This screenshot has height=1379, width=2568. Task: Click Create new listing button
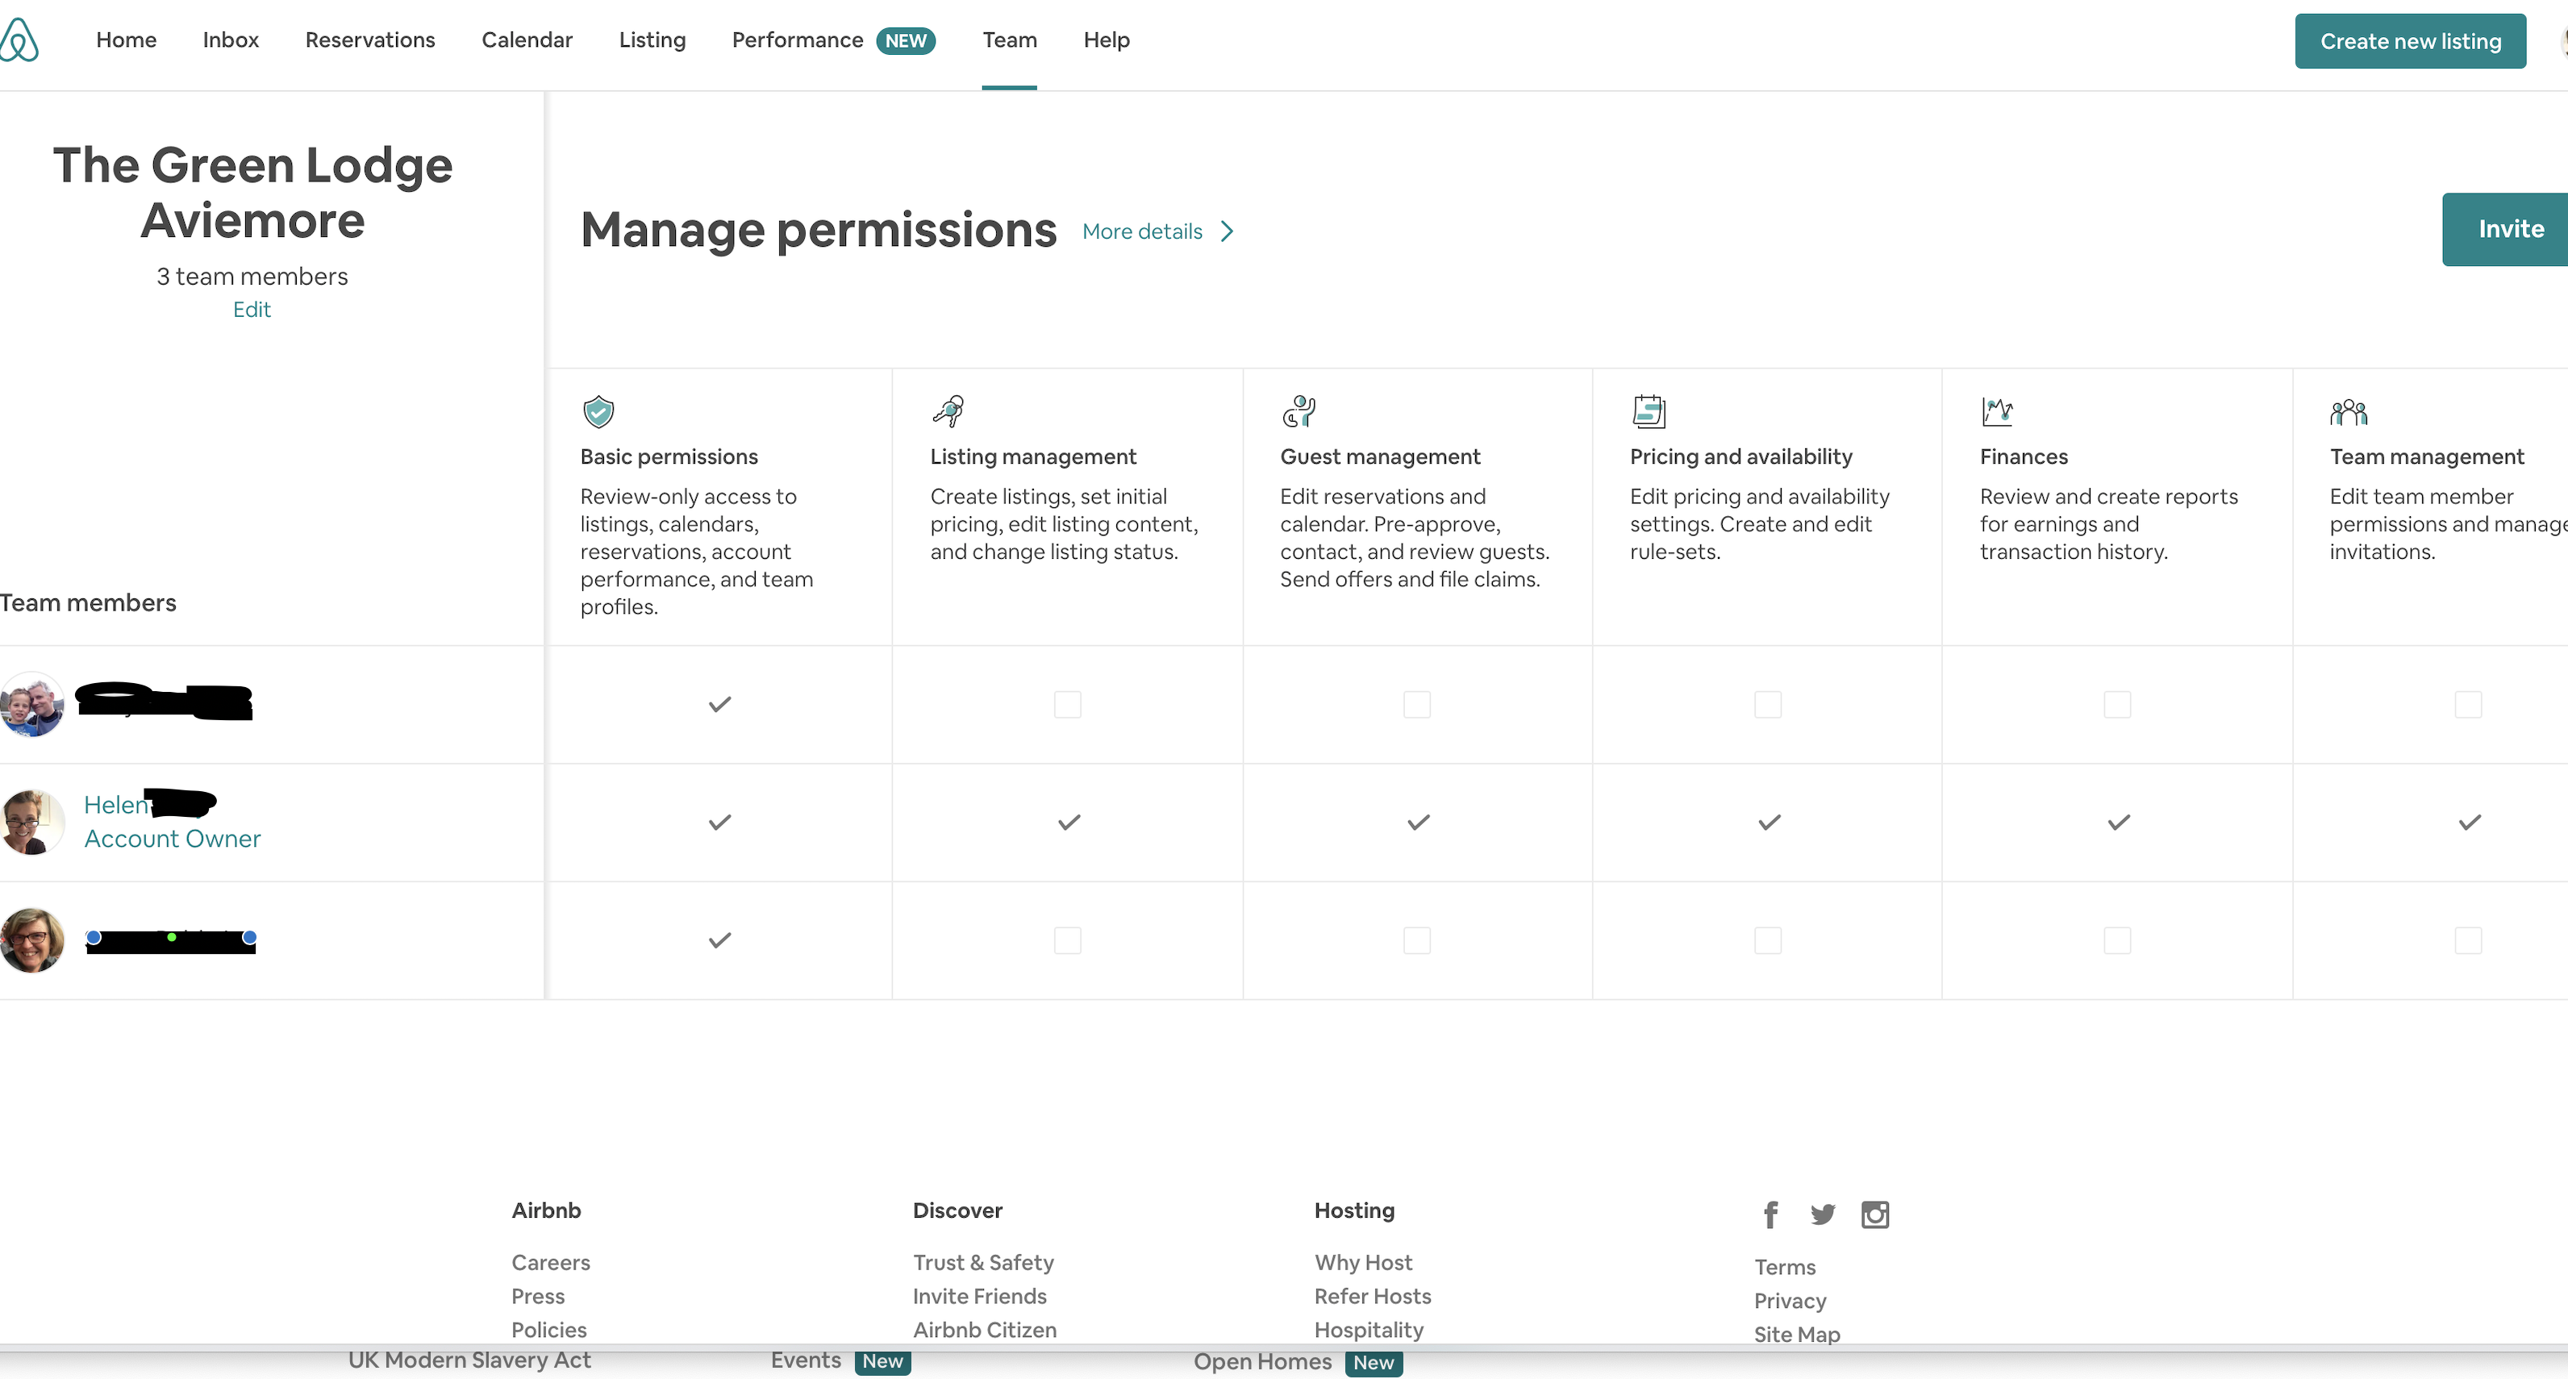pos(2409,41)
